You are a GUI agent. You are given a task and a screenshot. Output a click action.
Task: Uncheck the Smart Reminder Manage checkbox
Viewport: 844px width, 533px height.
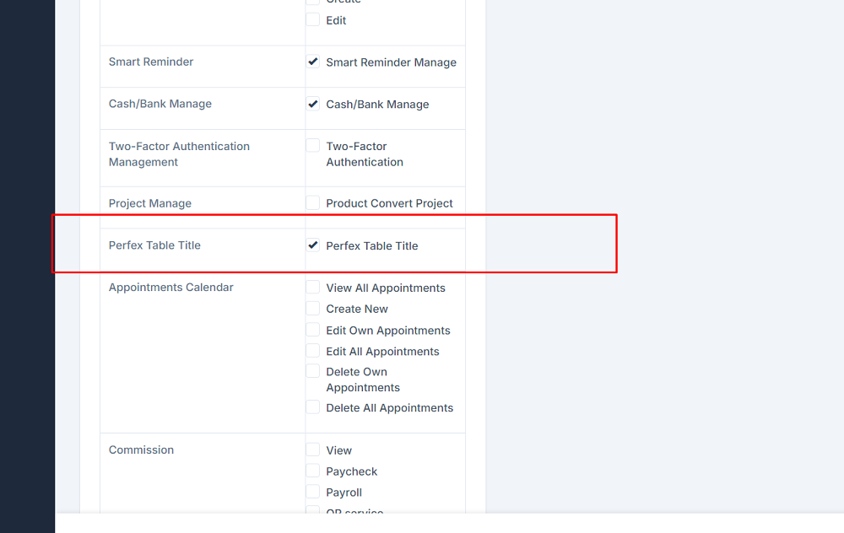(x=313, y=62)
